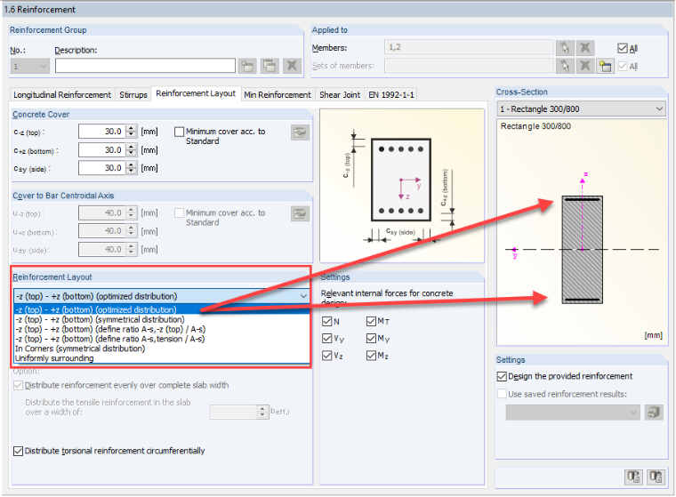
Task: Create a new reinforcement group
Action: pyautogui.click(x=247, y=66)
